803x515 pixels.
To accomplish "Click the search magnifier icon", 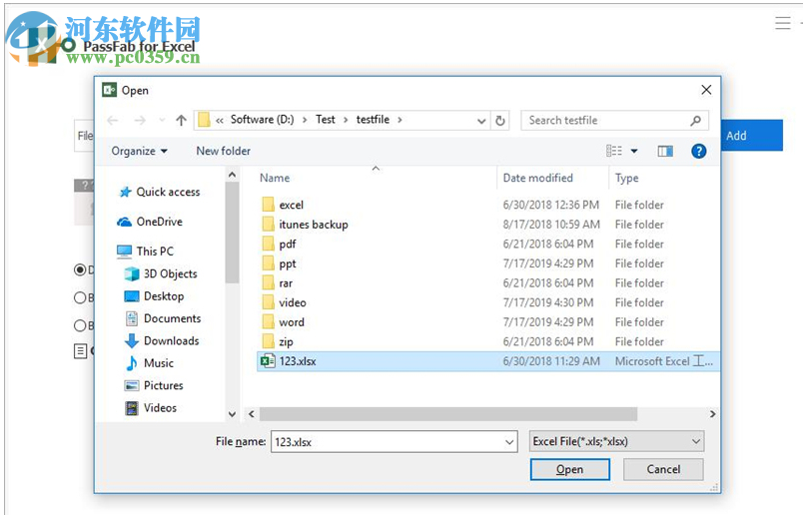I will pyautogui.click(x=695, y=121).
